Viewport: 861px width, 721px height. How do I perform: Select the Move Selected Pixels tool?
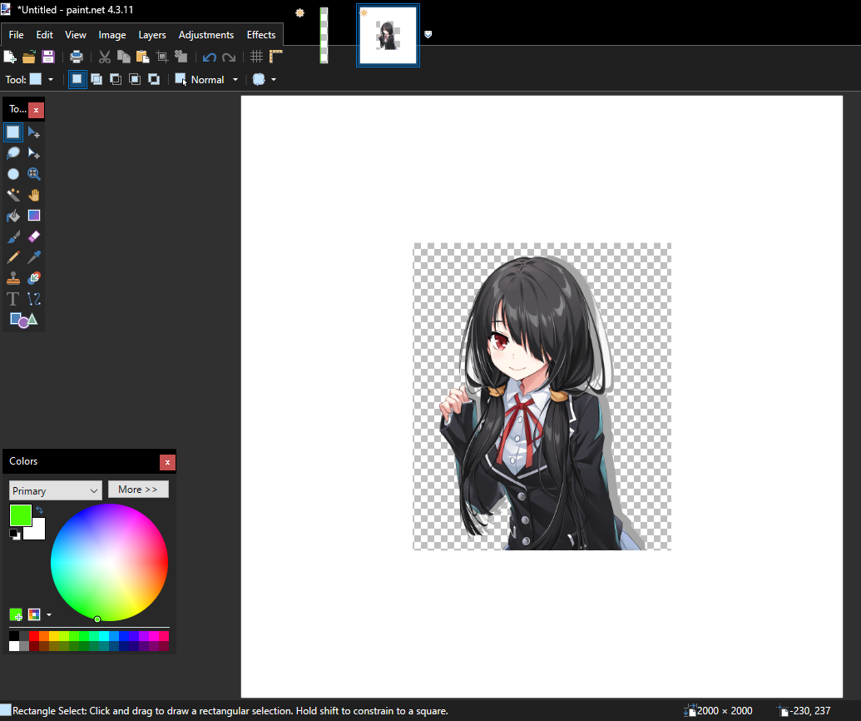(x=34, y=132)
